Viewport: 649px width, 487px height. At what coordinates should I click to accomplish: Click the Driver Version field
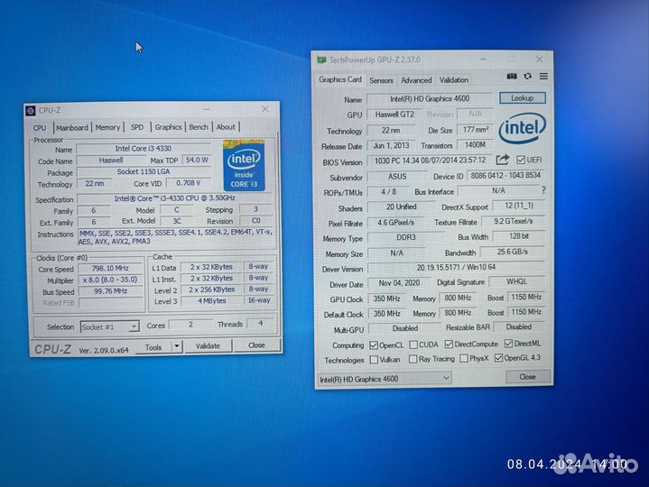[x=456, y=268]
